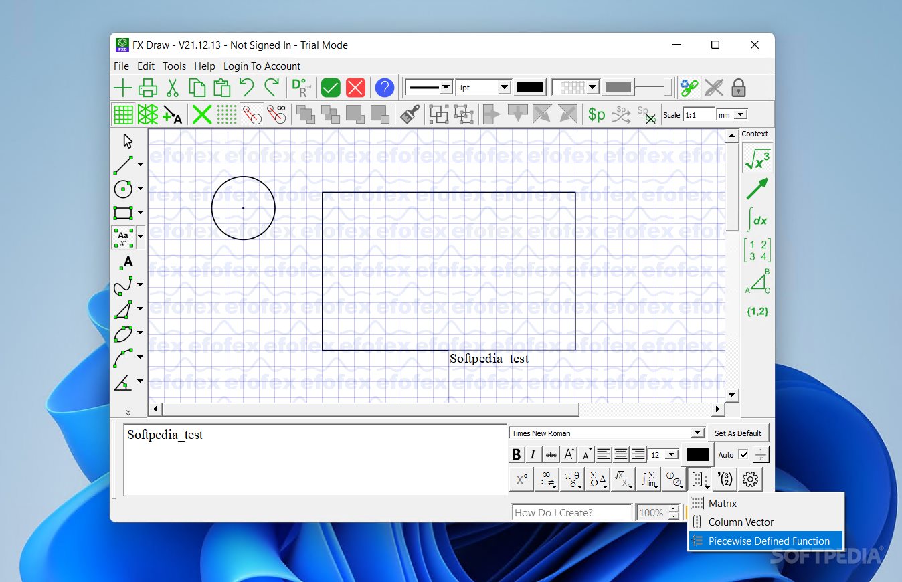The width and height of the screenshot is (902, 582).
Task: Toggle the dotted grid points button
Action: [x=227, y=114]
